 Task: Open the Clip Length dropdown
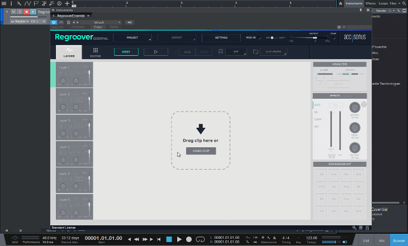tap(273, 52)
